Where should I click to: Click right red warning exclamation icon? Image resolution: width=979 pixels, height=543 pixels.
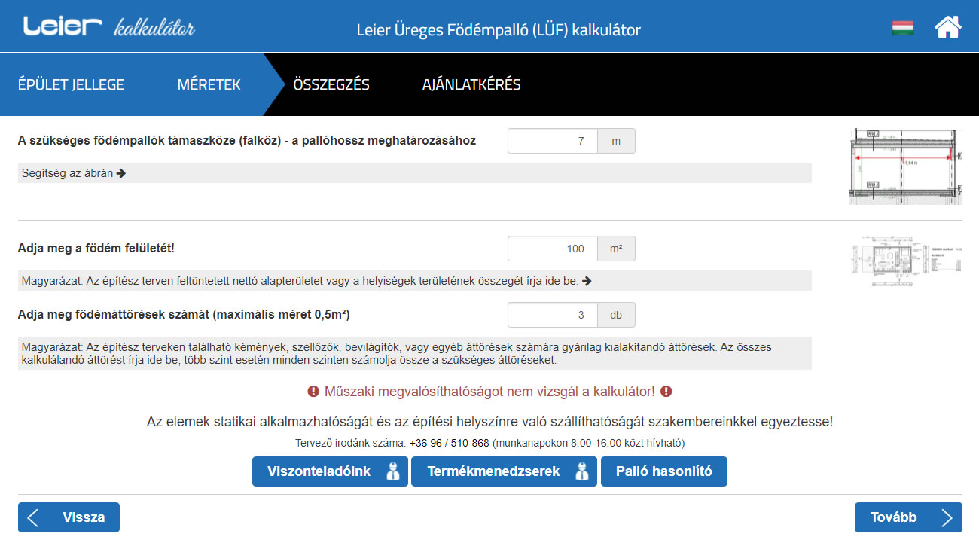666,392
